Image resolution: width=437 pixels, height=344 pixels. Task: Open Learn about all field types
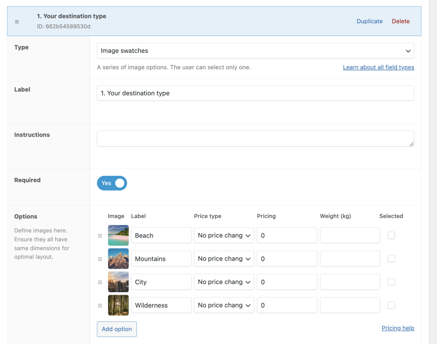pyautogui.click(x=378, y=67)
